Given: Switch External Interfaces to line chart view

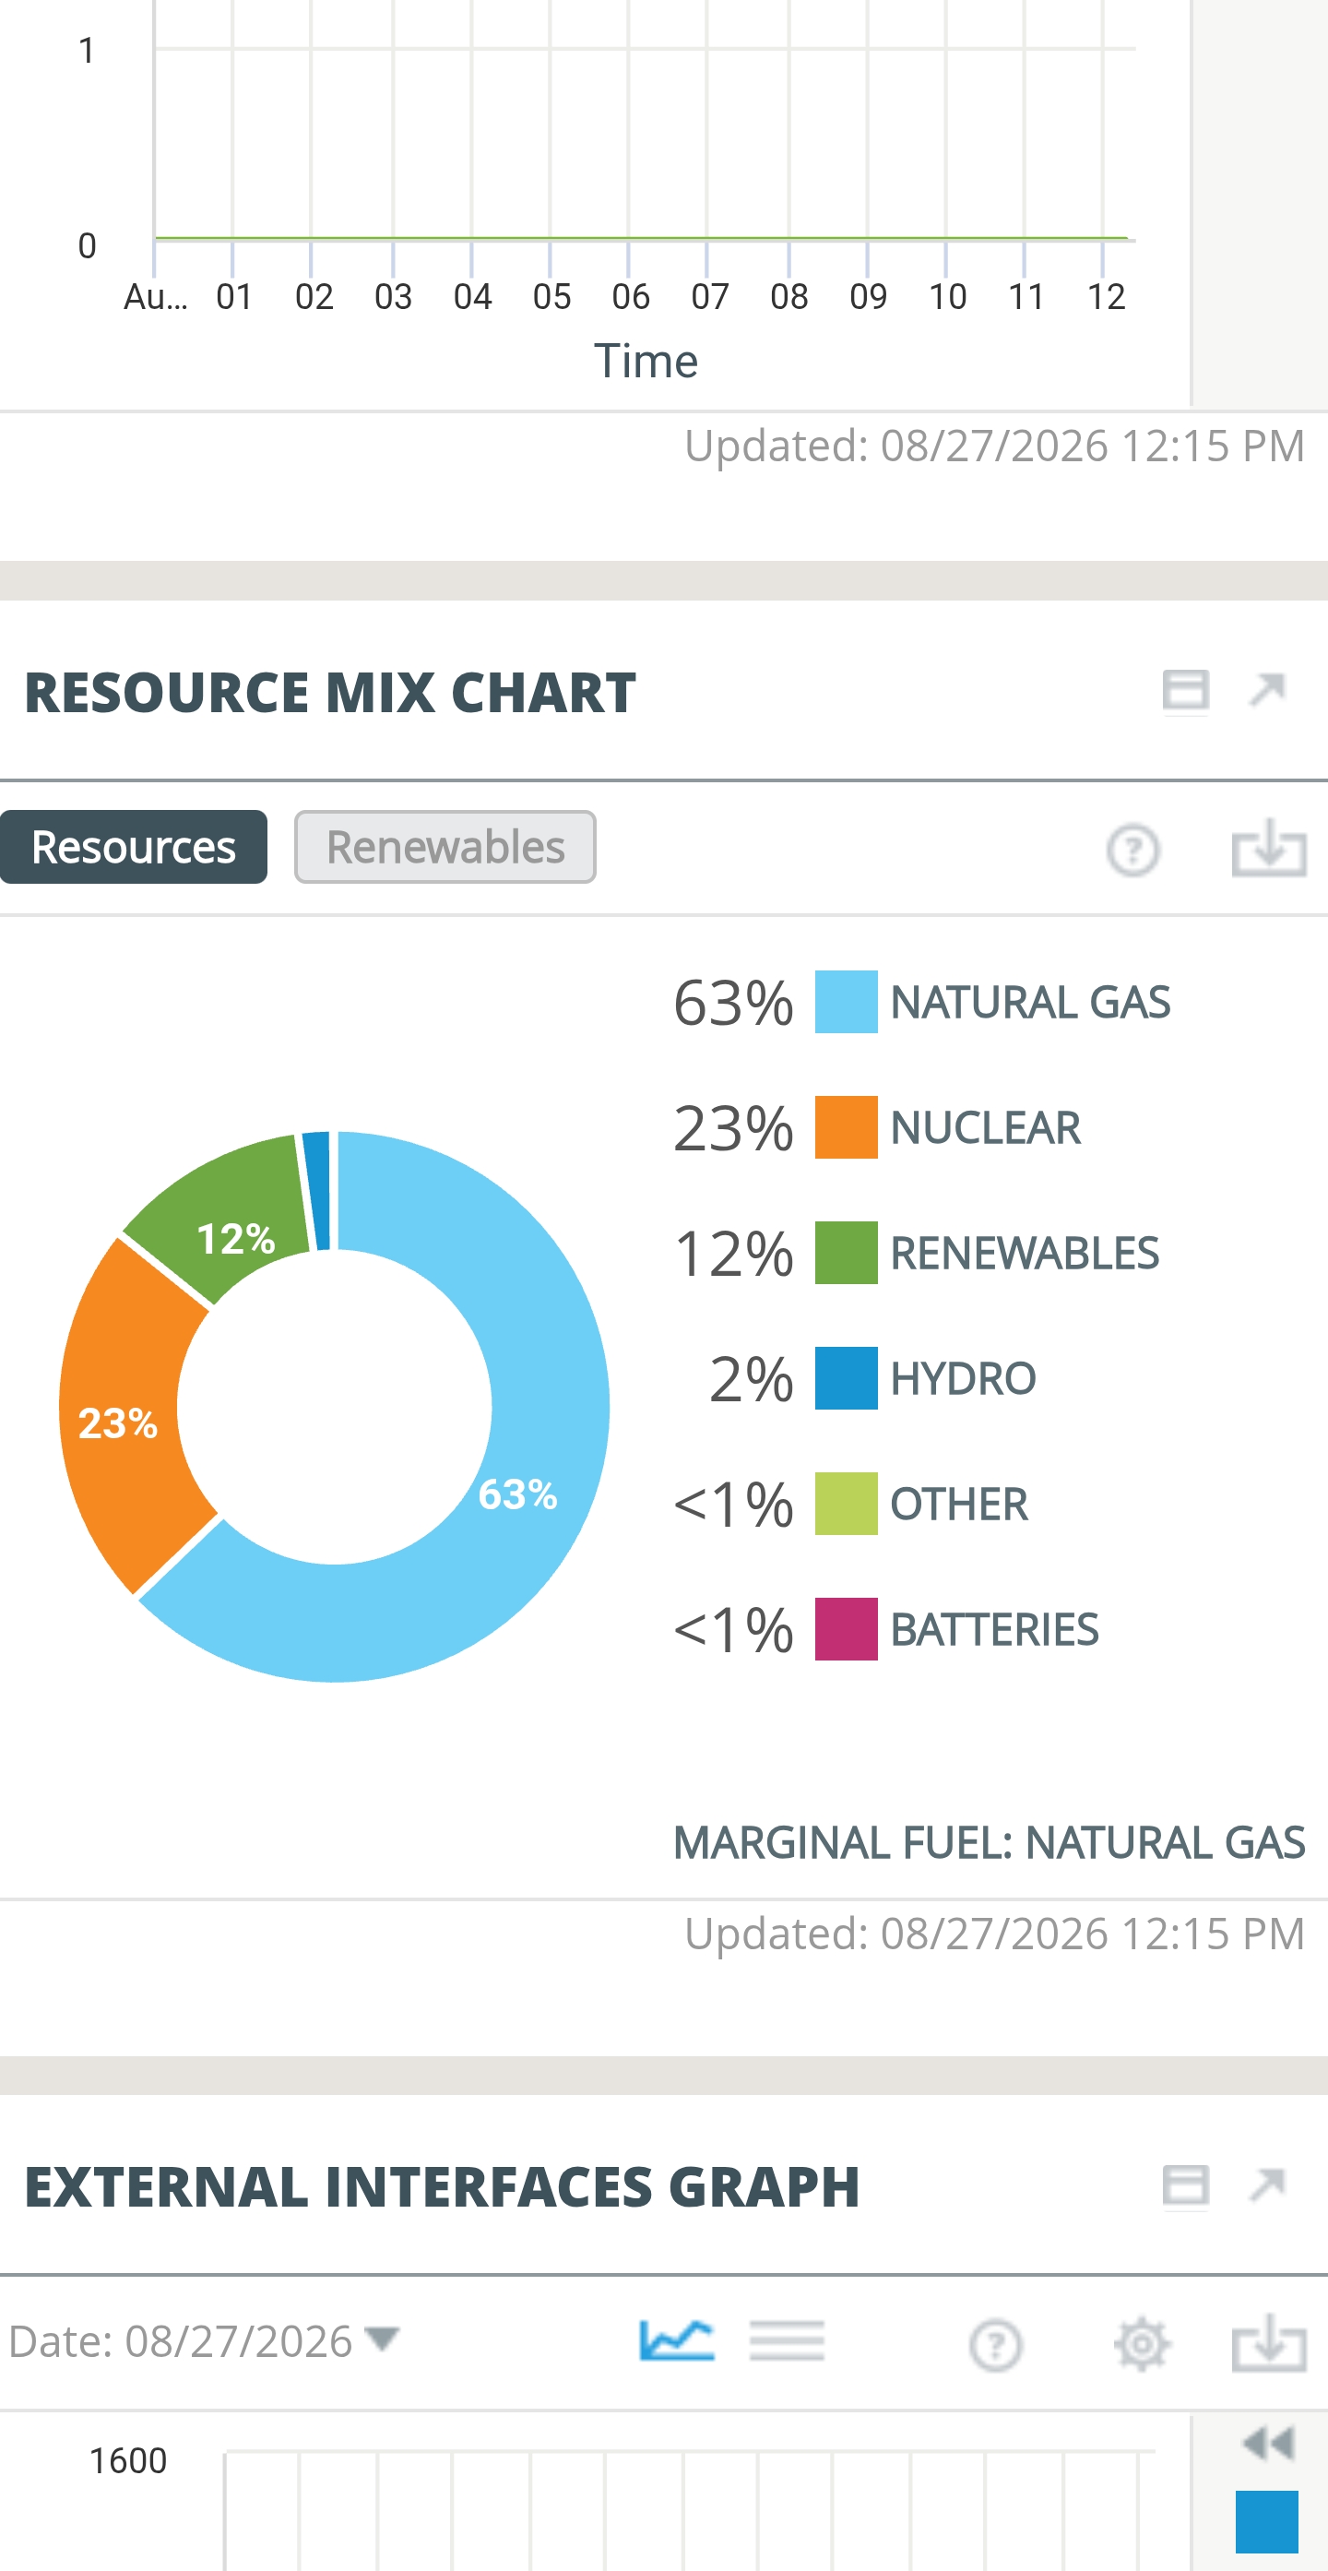Looking at the screenshot, I should tap(677, 2340).
